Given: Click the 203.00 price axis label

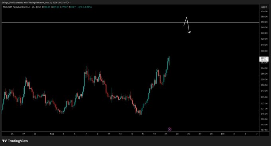Looking at the screenshot, I should coord(264,125).
